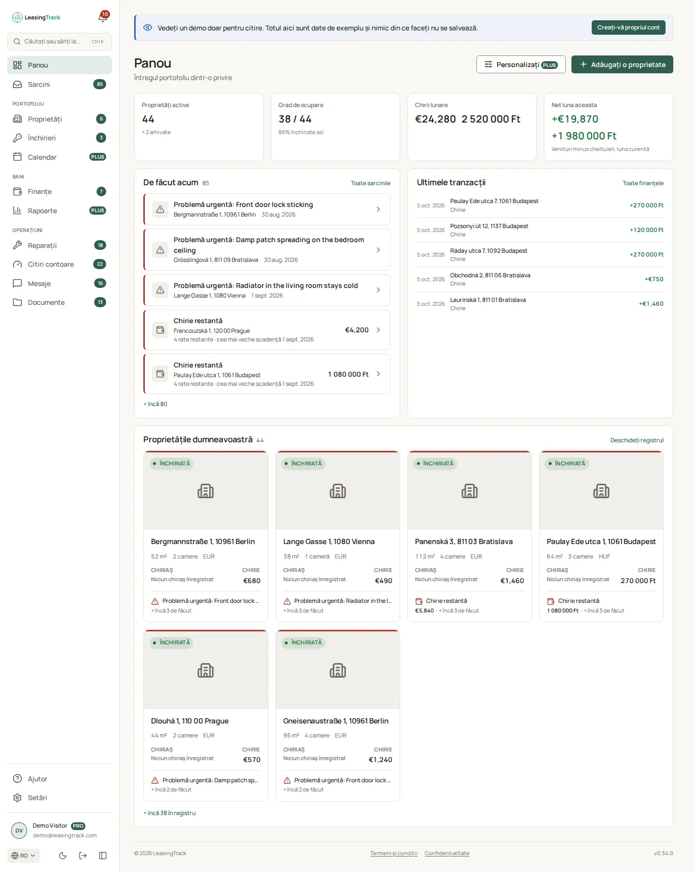Image resolution: width=695 pixels, height=872 pixels.
Task: Open the RO language selector
Action: pos(24,856)
